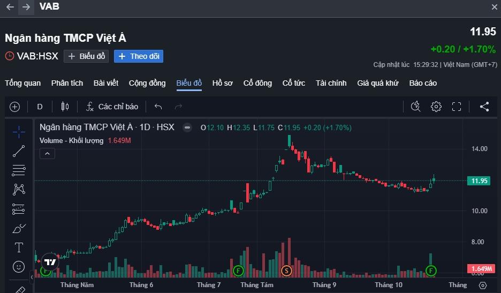Select the brush drawing tool
The height and width of the screenshot is (293, 501).
[19, 229]
